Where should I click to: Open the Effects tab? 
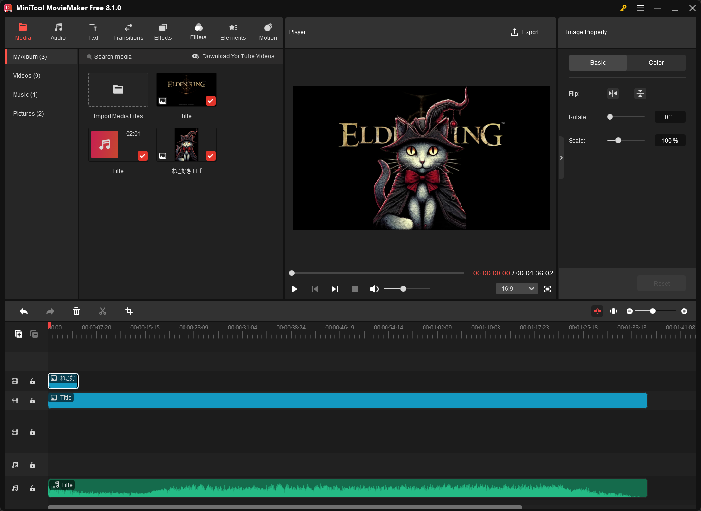[x=163, y=32]
